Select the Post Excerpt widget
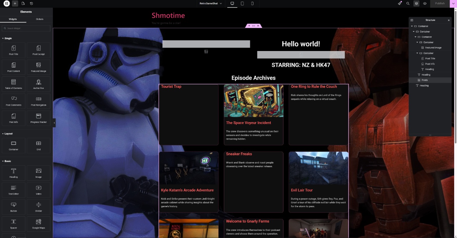 [39, 50]
